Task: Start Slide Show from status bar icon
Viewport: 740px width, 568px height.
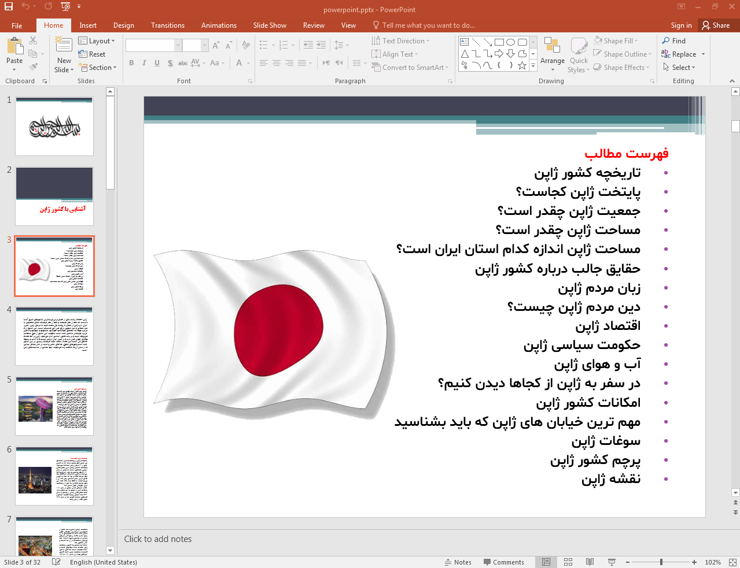Action: point(612,562)
